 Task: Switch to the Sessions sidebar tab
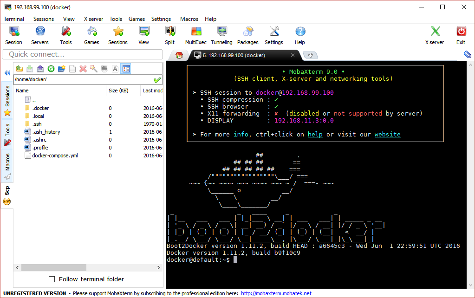pyautogui.click(x=7, y=96)
